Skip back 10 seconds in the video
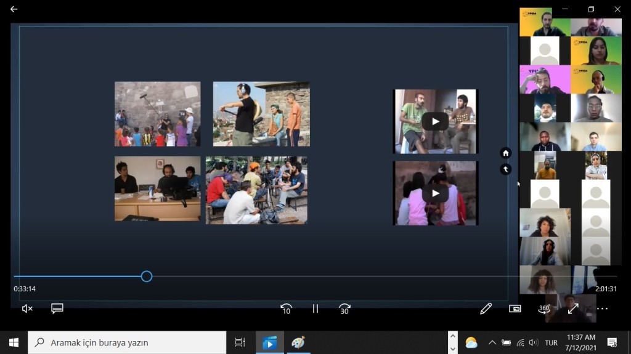Image resolution: width=631 pixels, height=354 pixels. [x=286, y=309]
